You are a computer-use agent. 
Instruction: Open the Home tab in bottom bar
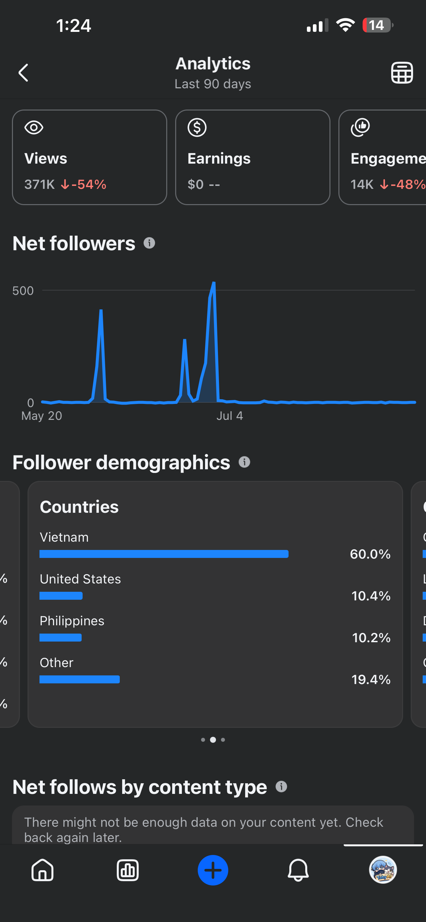coord(42,870)
